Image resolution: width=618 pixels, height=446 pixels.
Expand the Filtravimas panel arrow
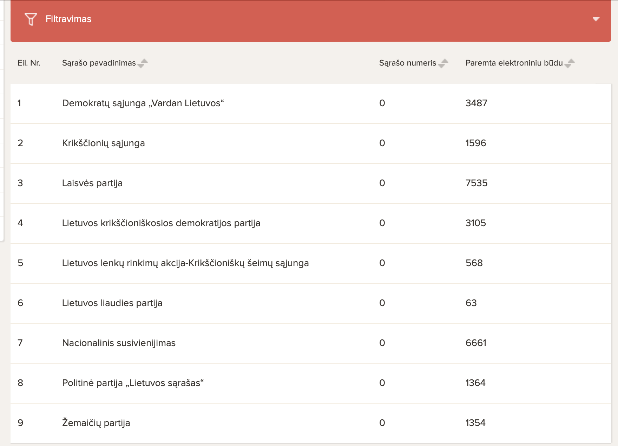pyautogui.click(x=596, y=19)
